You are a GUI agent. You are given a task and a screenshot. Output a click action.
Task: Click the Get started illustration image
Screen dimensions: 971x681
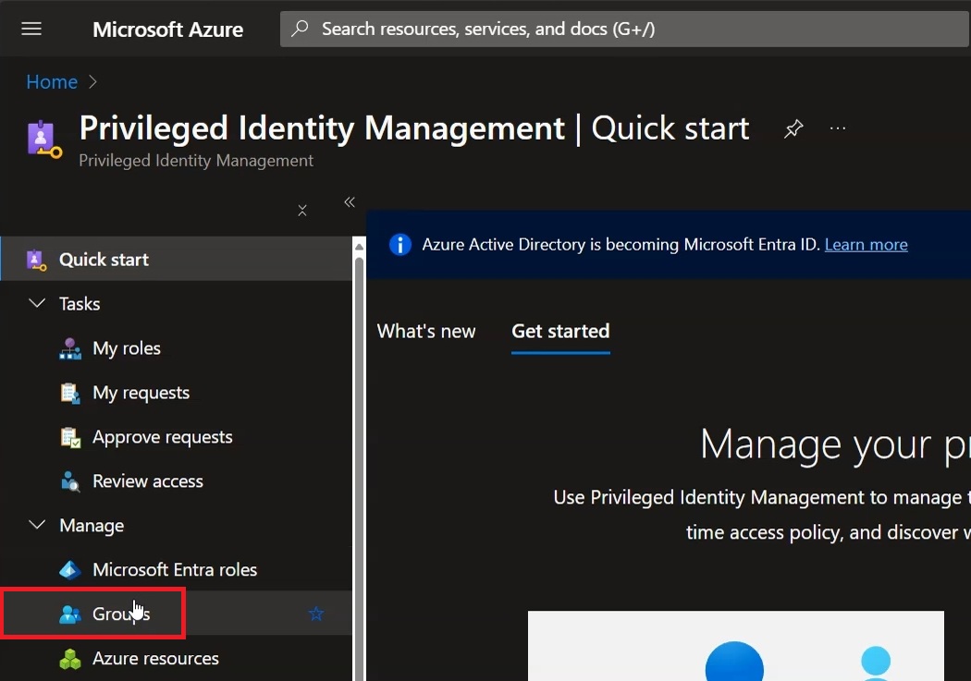[x=736, y=646]
